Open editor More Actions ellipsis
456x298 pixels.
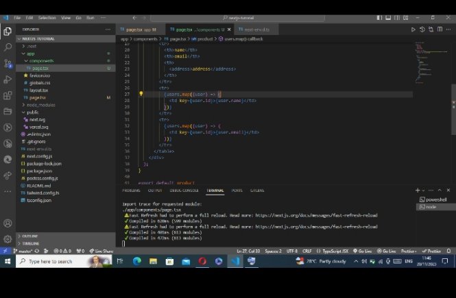click(x=448, y=29)
